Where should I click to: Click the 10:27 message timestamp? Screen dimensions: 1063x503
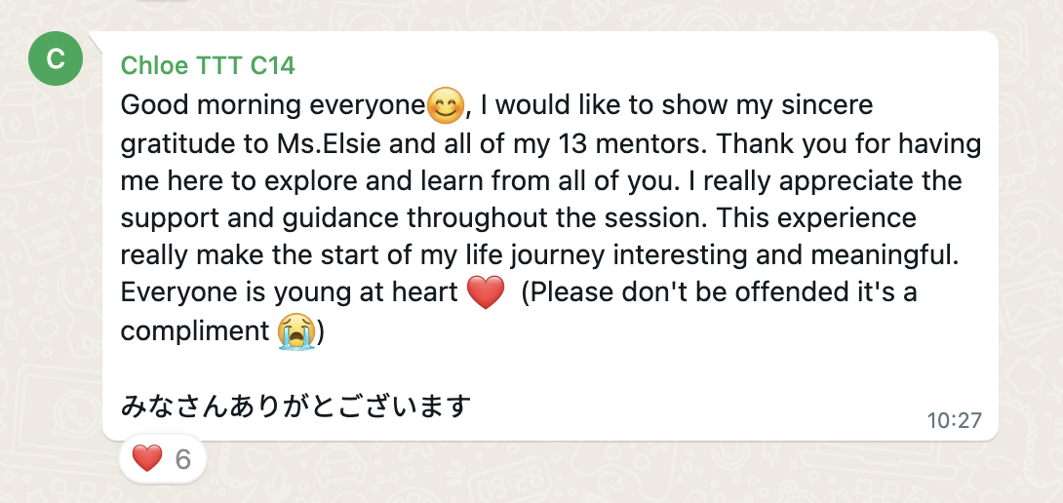click(x=954, y=420)
